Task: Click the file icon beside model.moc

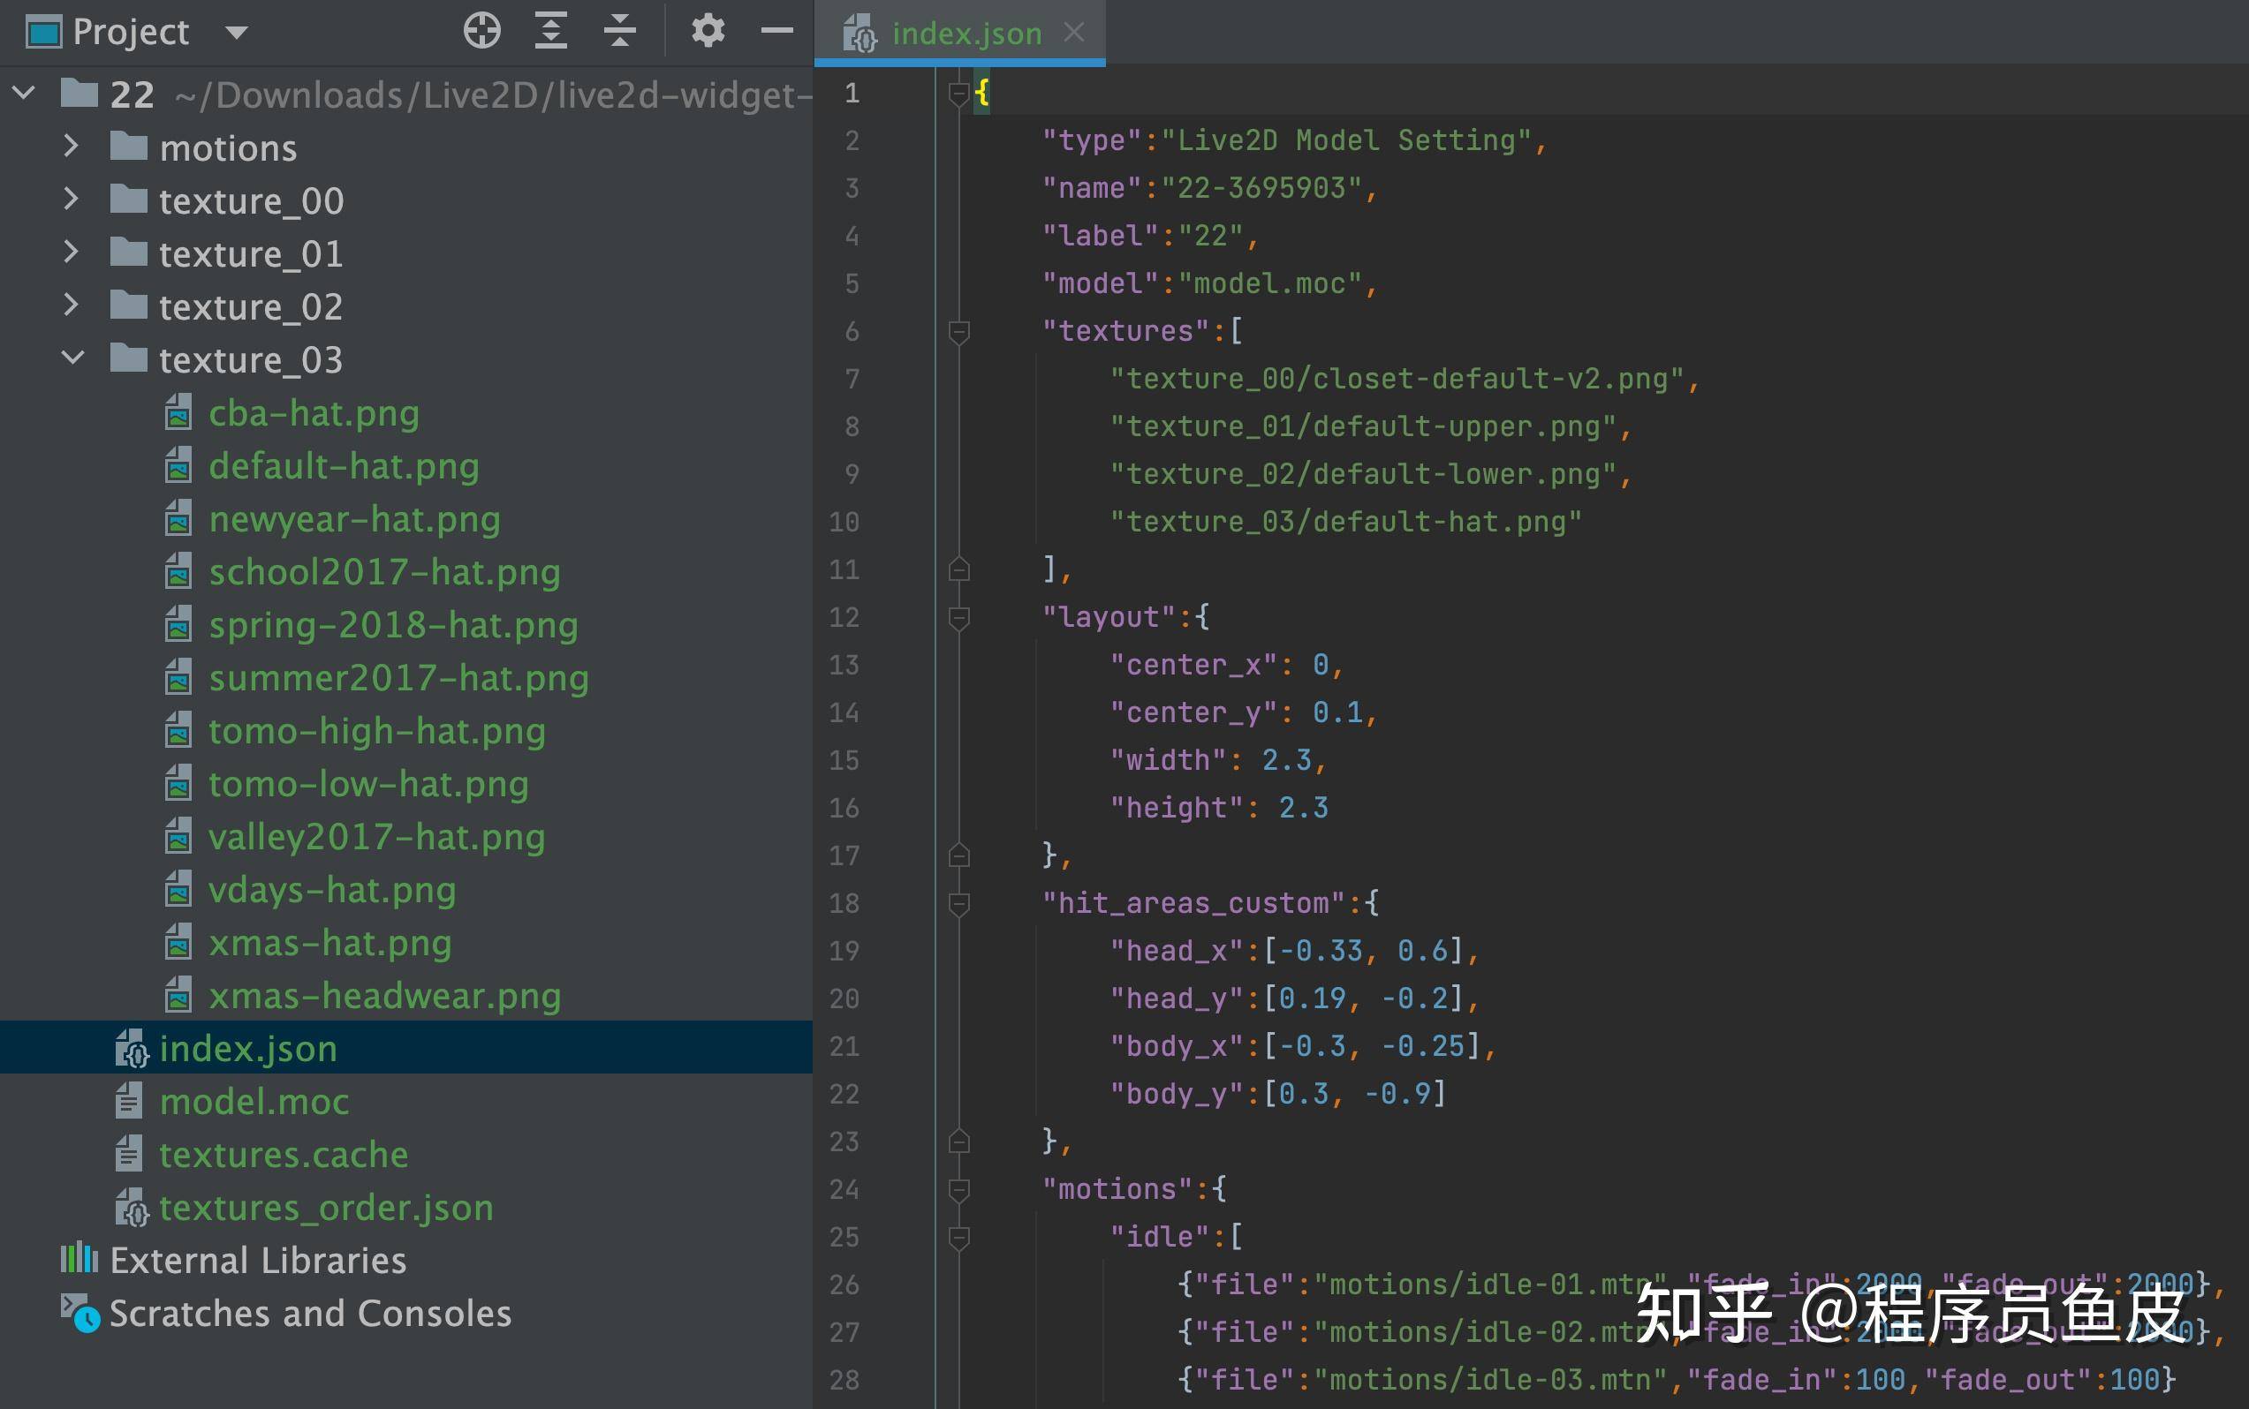Action: tap(129, 1102)
